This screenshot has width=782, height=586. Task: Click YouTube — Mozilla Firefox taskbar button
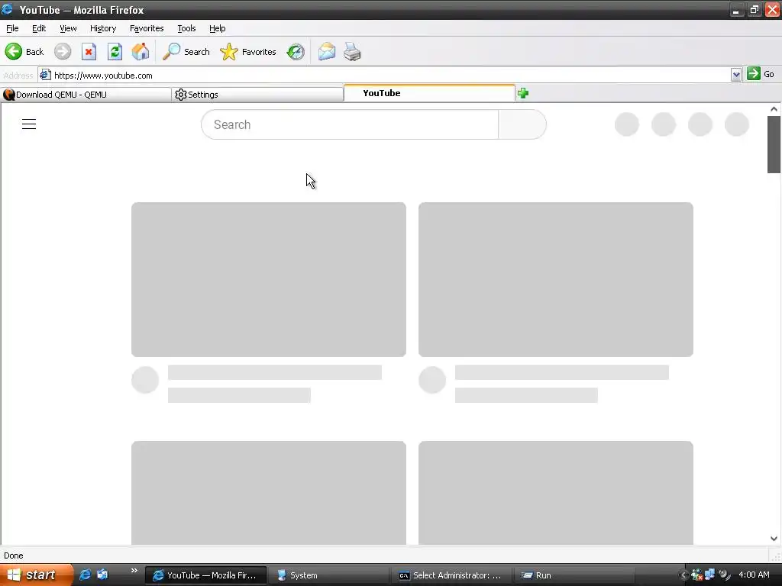(206, 575)
